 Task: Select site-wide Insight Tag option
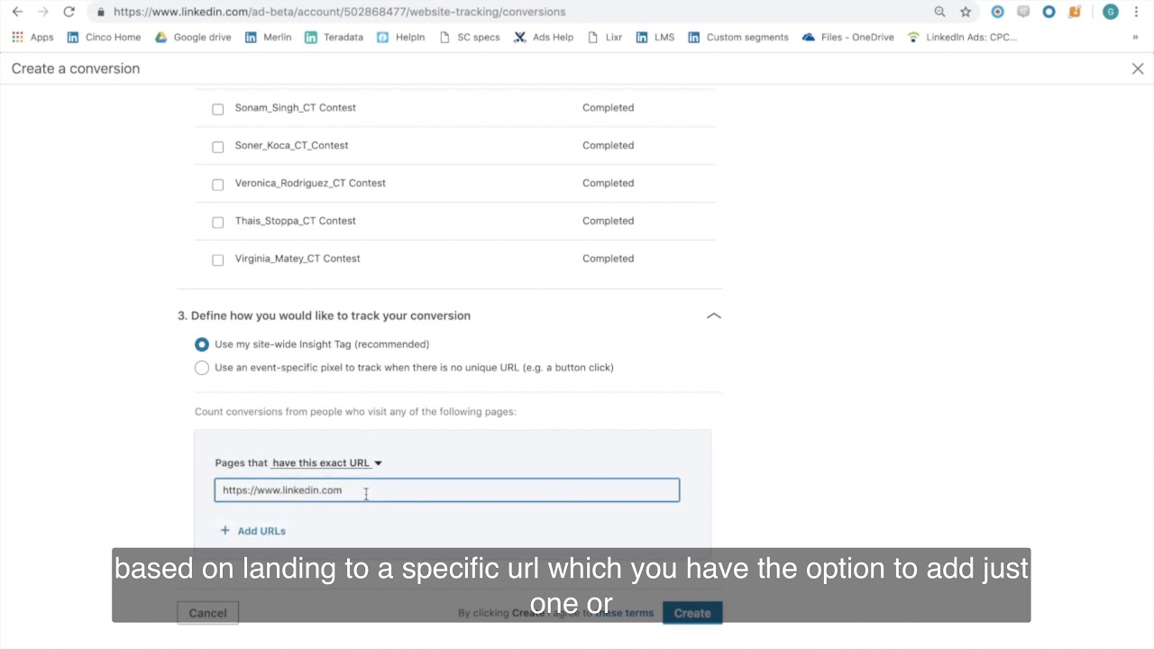tap(202, 344)
